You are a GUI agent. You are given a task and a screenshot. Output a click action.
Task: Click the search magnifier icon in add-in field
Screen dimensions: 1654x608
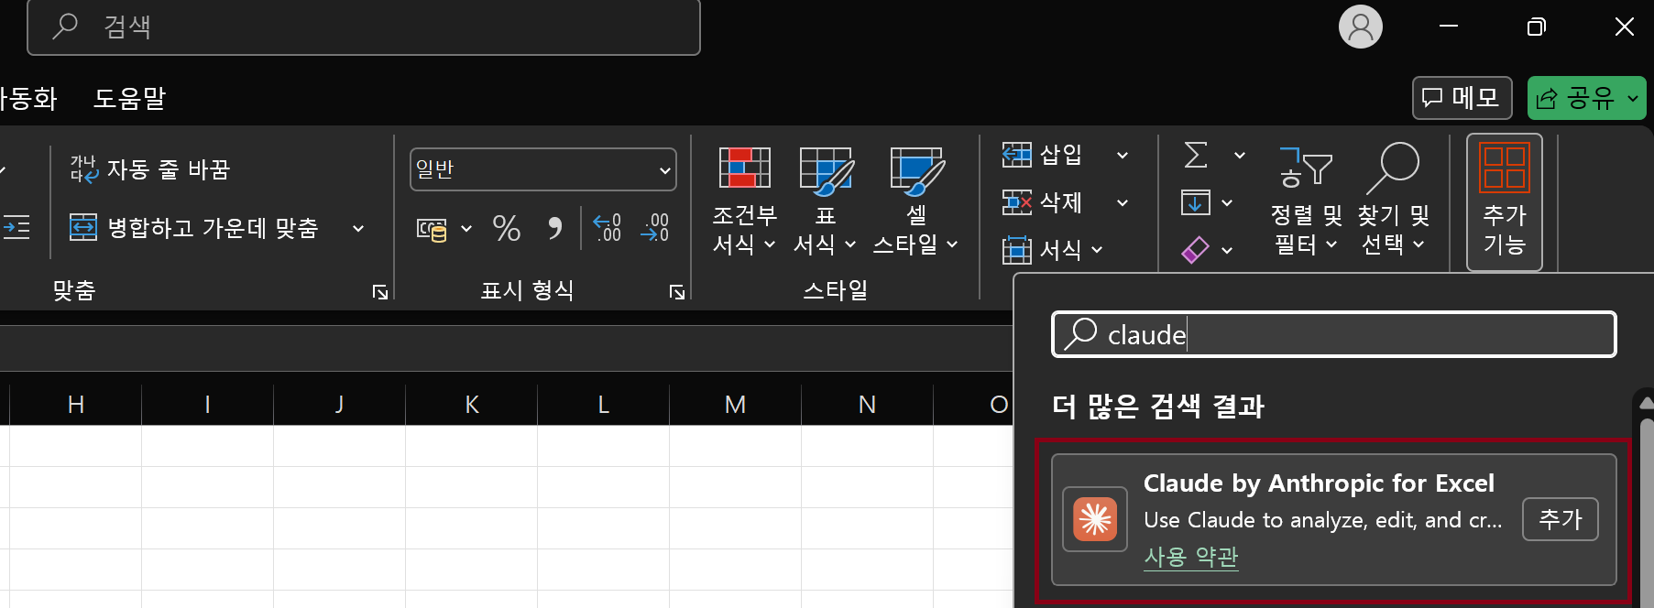coord(1081,333)
